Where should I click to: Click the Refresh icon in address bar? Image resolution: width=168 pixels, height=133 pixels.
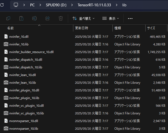(2, 5)
